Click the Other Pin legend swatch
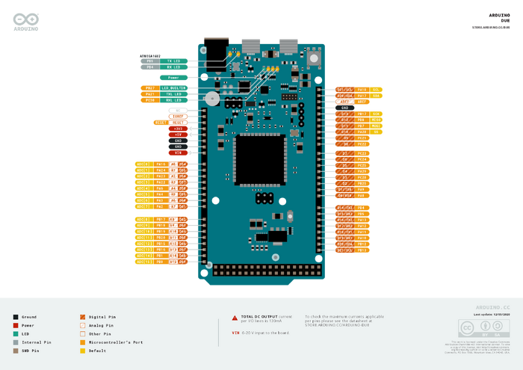 click(x=83, y=334)
